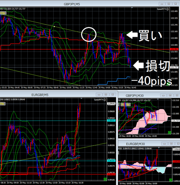
Task: Maximize the EURGBP,M30 chart window
Action: tap(171, 144)
